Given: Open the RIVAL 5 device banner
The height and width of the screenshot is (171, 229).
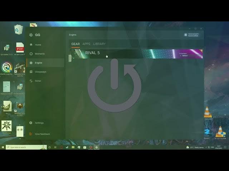Looking at the screenshot, I should coord(136,54).
